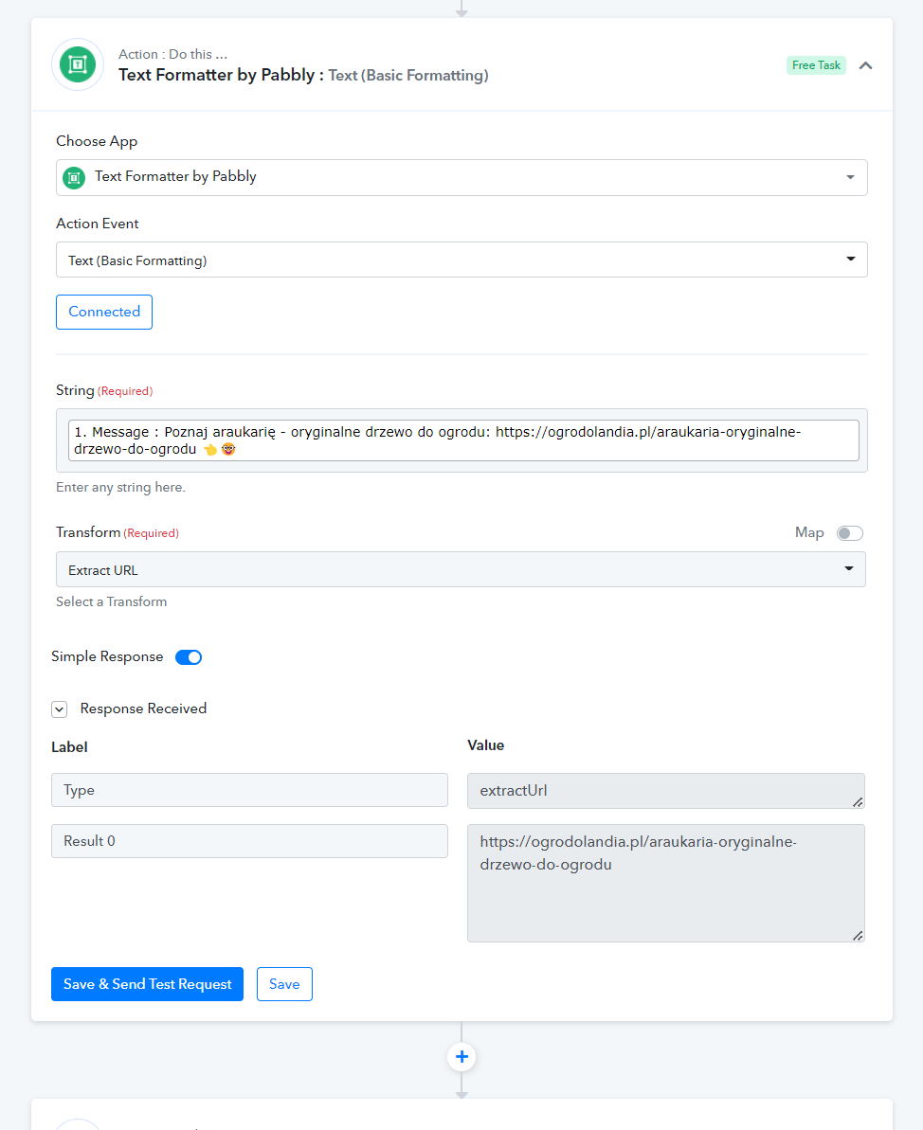Click Save & Send Test Request

pyautogui.click(x=147, y=984)
